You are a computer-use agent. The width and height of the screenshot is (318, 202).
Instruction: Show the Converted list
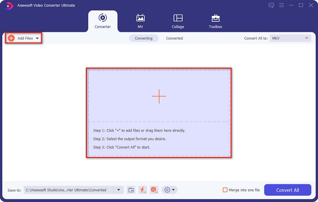(x=174, y=38)
